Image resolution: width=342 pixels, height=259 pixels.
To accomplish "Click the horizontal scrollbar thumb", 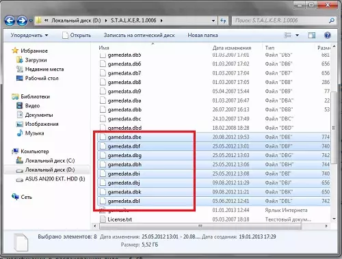I will click(x=200, y=226).
